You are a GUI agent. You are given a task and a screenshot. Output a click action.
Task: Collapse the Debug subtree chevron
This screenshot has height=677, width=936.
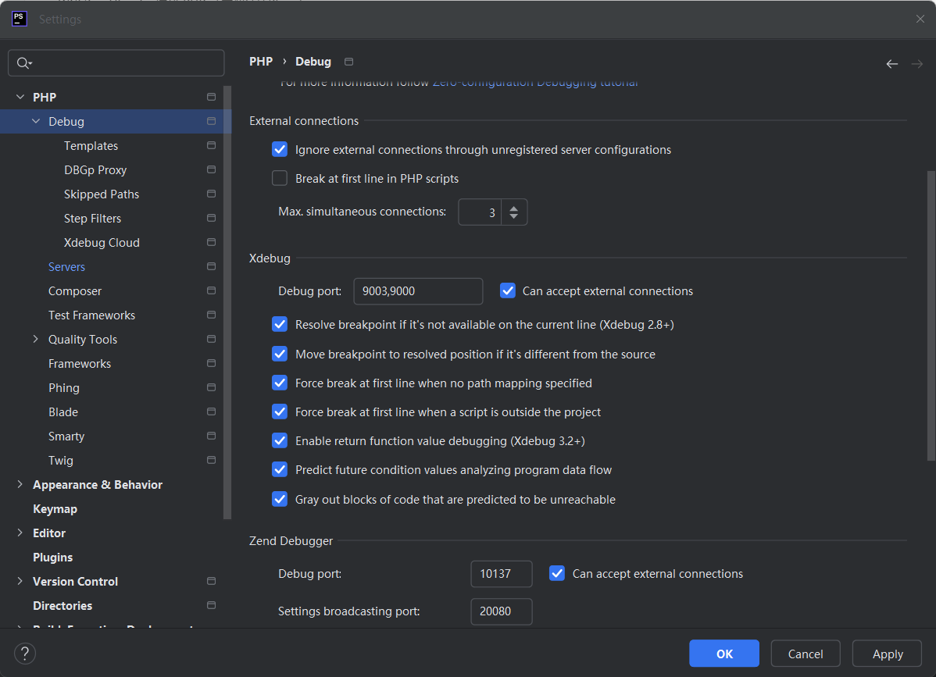[36, 121]
